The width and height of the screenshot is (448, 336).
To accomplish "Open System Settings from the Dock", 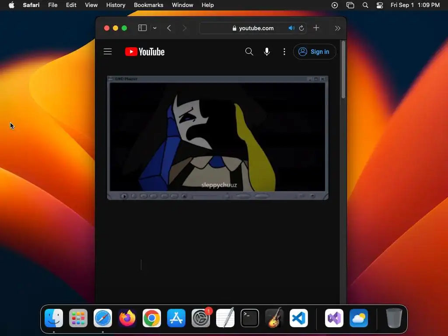I will pyautogui.click(x=201, y=318).
